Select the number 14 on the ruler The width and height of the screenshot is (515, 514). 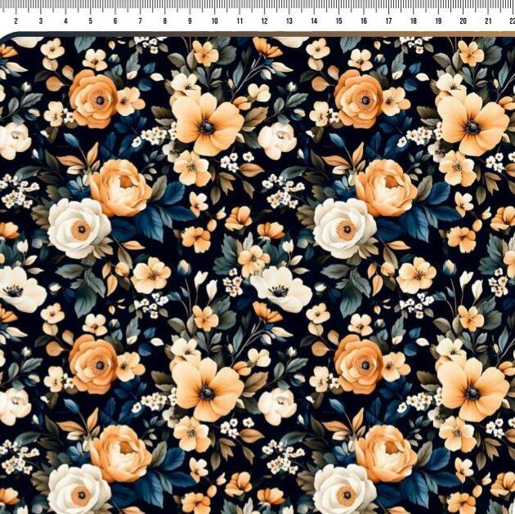coord(315,21)
